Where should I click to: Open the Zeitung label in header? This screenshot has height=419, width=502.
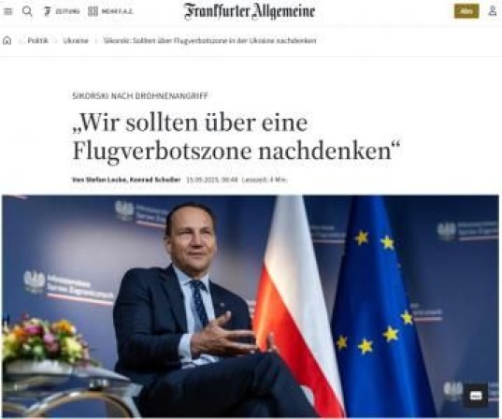[x=67, y=11]
